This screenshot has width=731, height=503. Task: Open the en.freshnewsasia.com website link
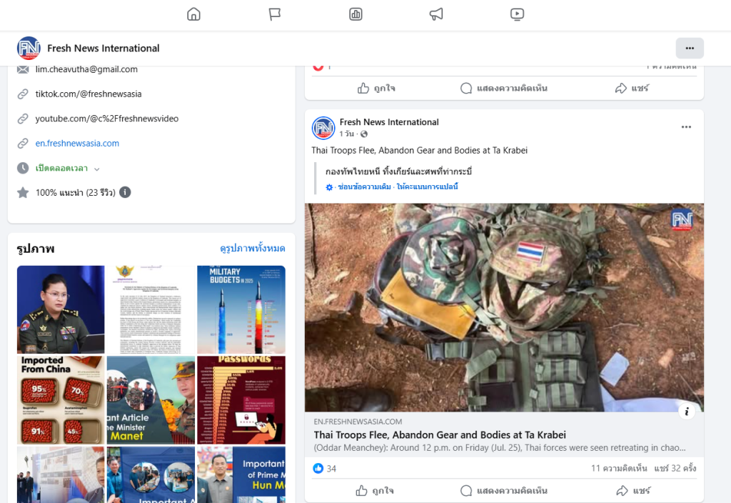(x=77, y=143)
